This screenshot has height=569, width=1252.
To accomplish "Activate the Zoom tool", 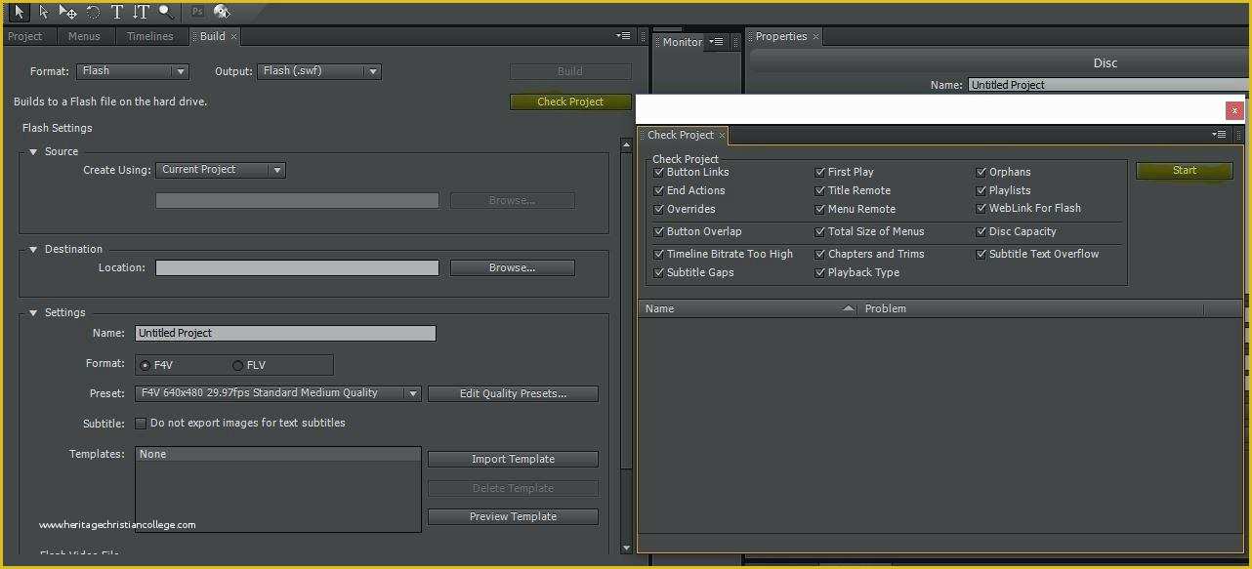I will click(x=164, y=12).
